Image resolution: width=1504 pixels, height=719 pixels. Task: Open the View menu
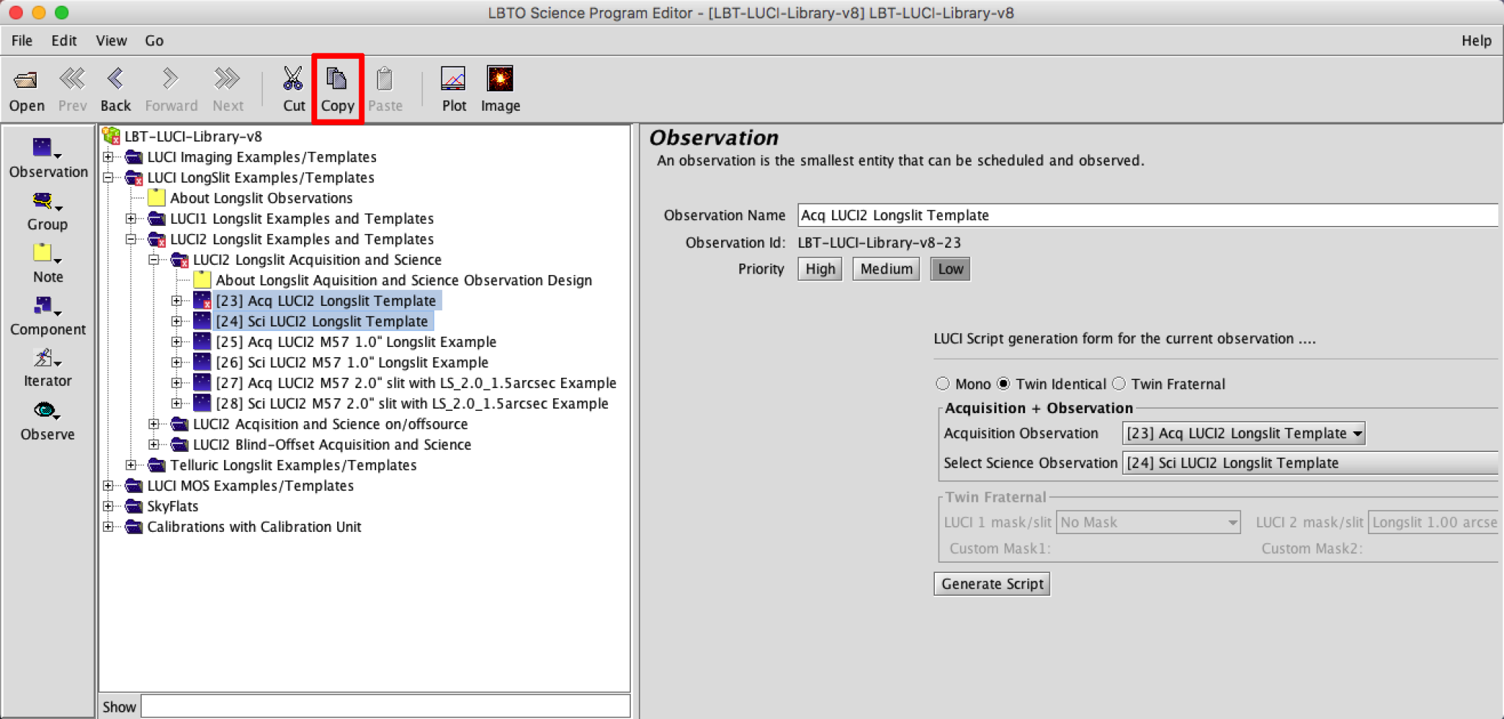tap(111, 40)
